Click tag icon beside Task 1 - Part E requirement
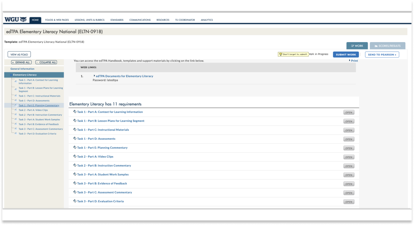This screenshot has height=225, width=414. [75, 147]
